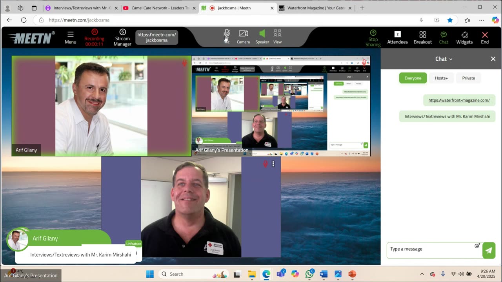Open WhatsApp from taskbar
This screenshot has height=282, width=502.
click(x=309, y=274)
